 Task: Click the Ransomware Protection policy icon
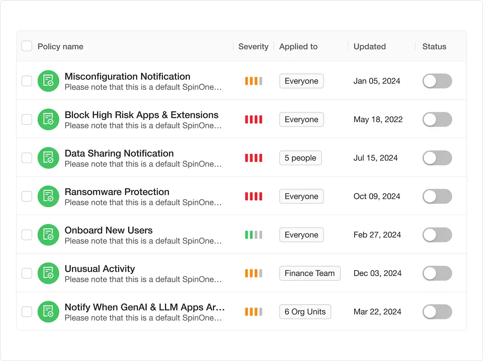48,197
